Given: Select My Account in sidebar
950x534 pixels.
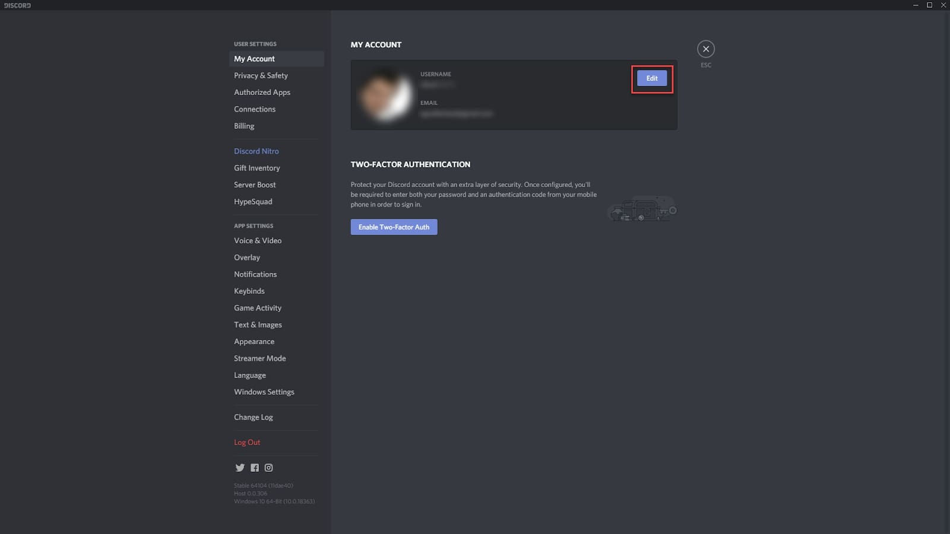Looking at the screenshot, I should [x=276, y=59].
